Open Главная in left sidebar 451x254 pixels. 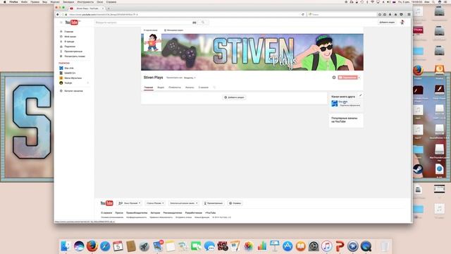pos(69,32)
